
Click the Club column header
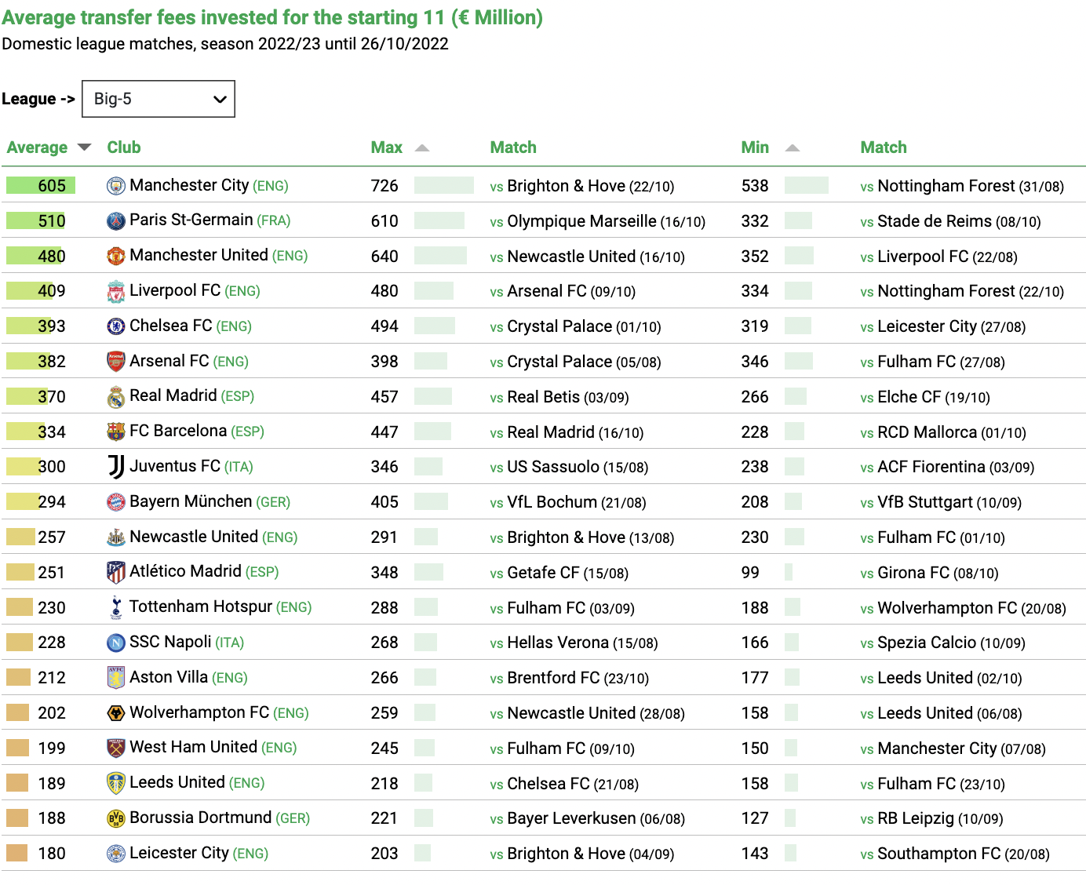(x=124, y=147)
